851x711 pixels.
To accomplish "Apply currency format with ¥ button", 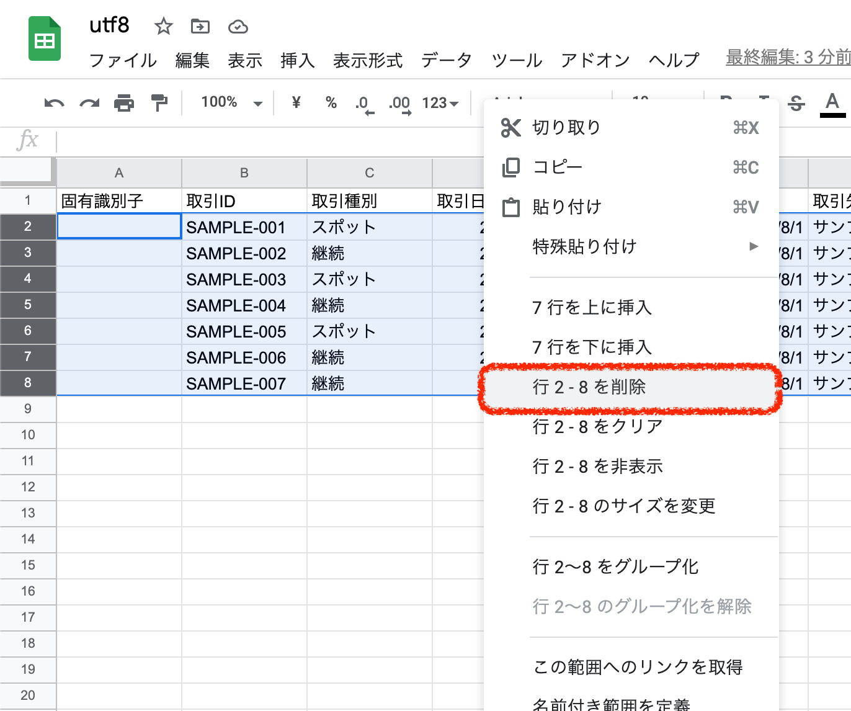I will (x=296, y=103).
